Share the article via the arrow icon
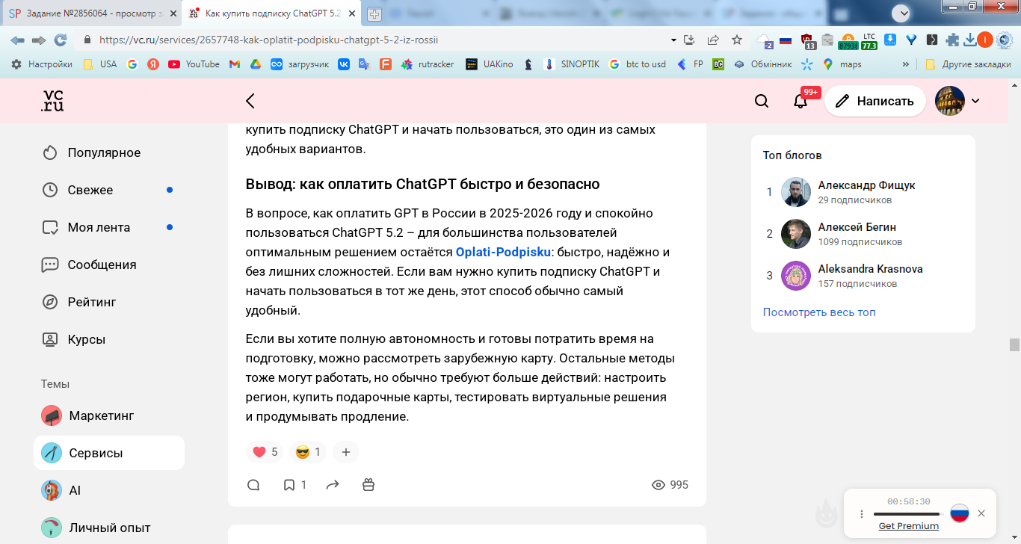Image resolution: width=1021 pixels, height=544 pixels. click(333, 485)
